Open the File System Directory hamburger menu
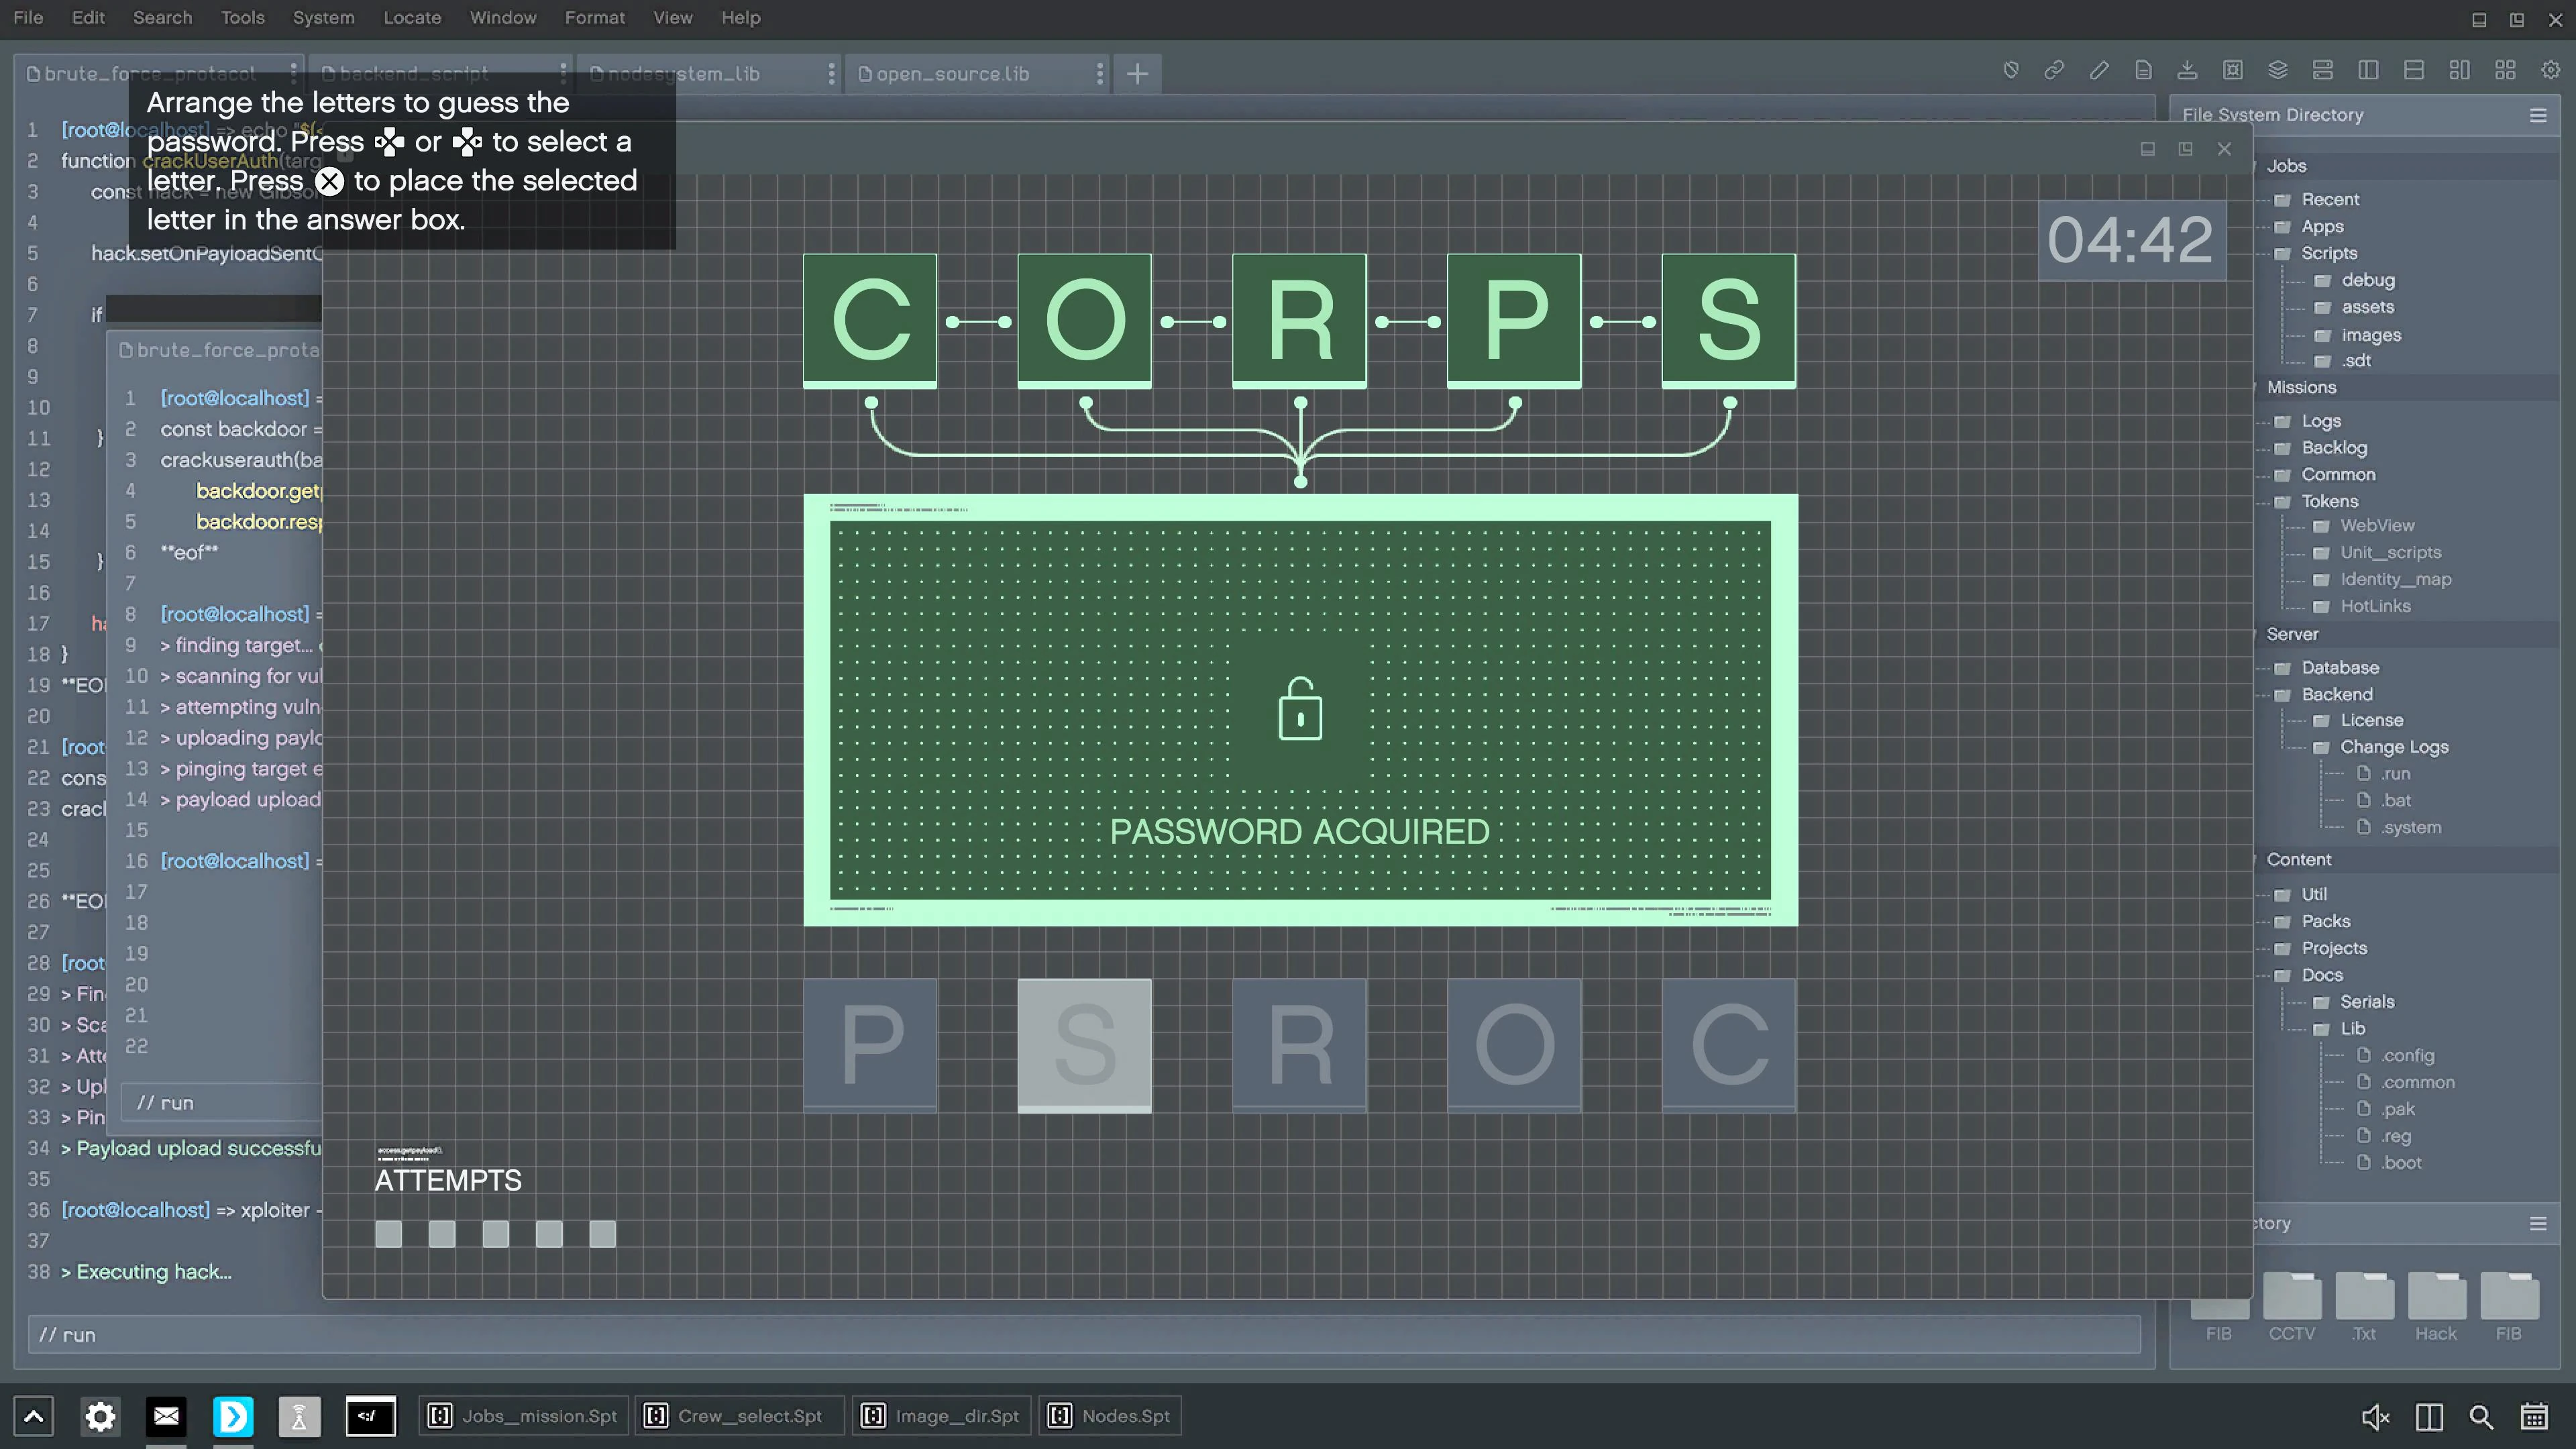This screenshot has width=2576, height=1449. 2538,116
